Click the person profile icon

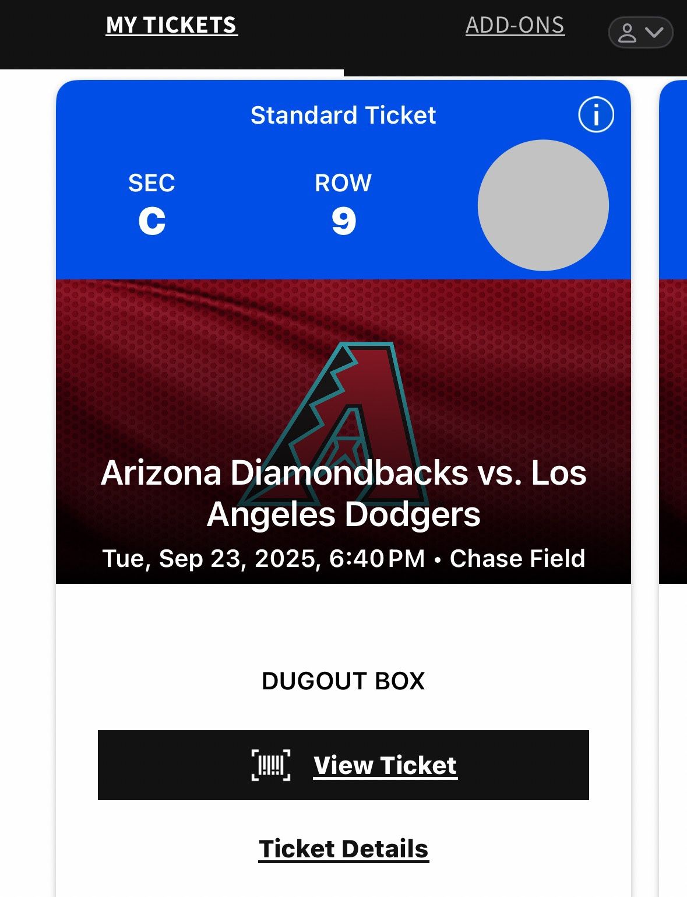(627, 33)
